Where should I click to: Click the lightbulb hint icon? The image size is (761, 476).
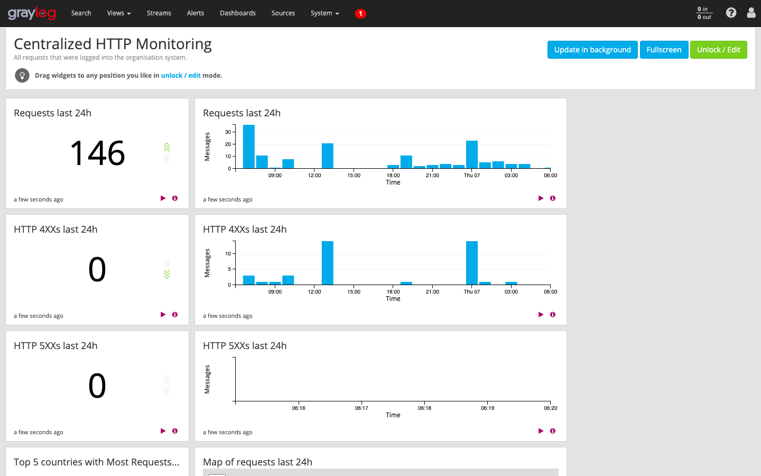point(22,76)
